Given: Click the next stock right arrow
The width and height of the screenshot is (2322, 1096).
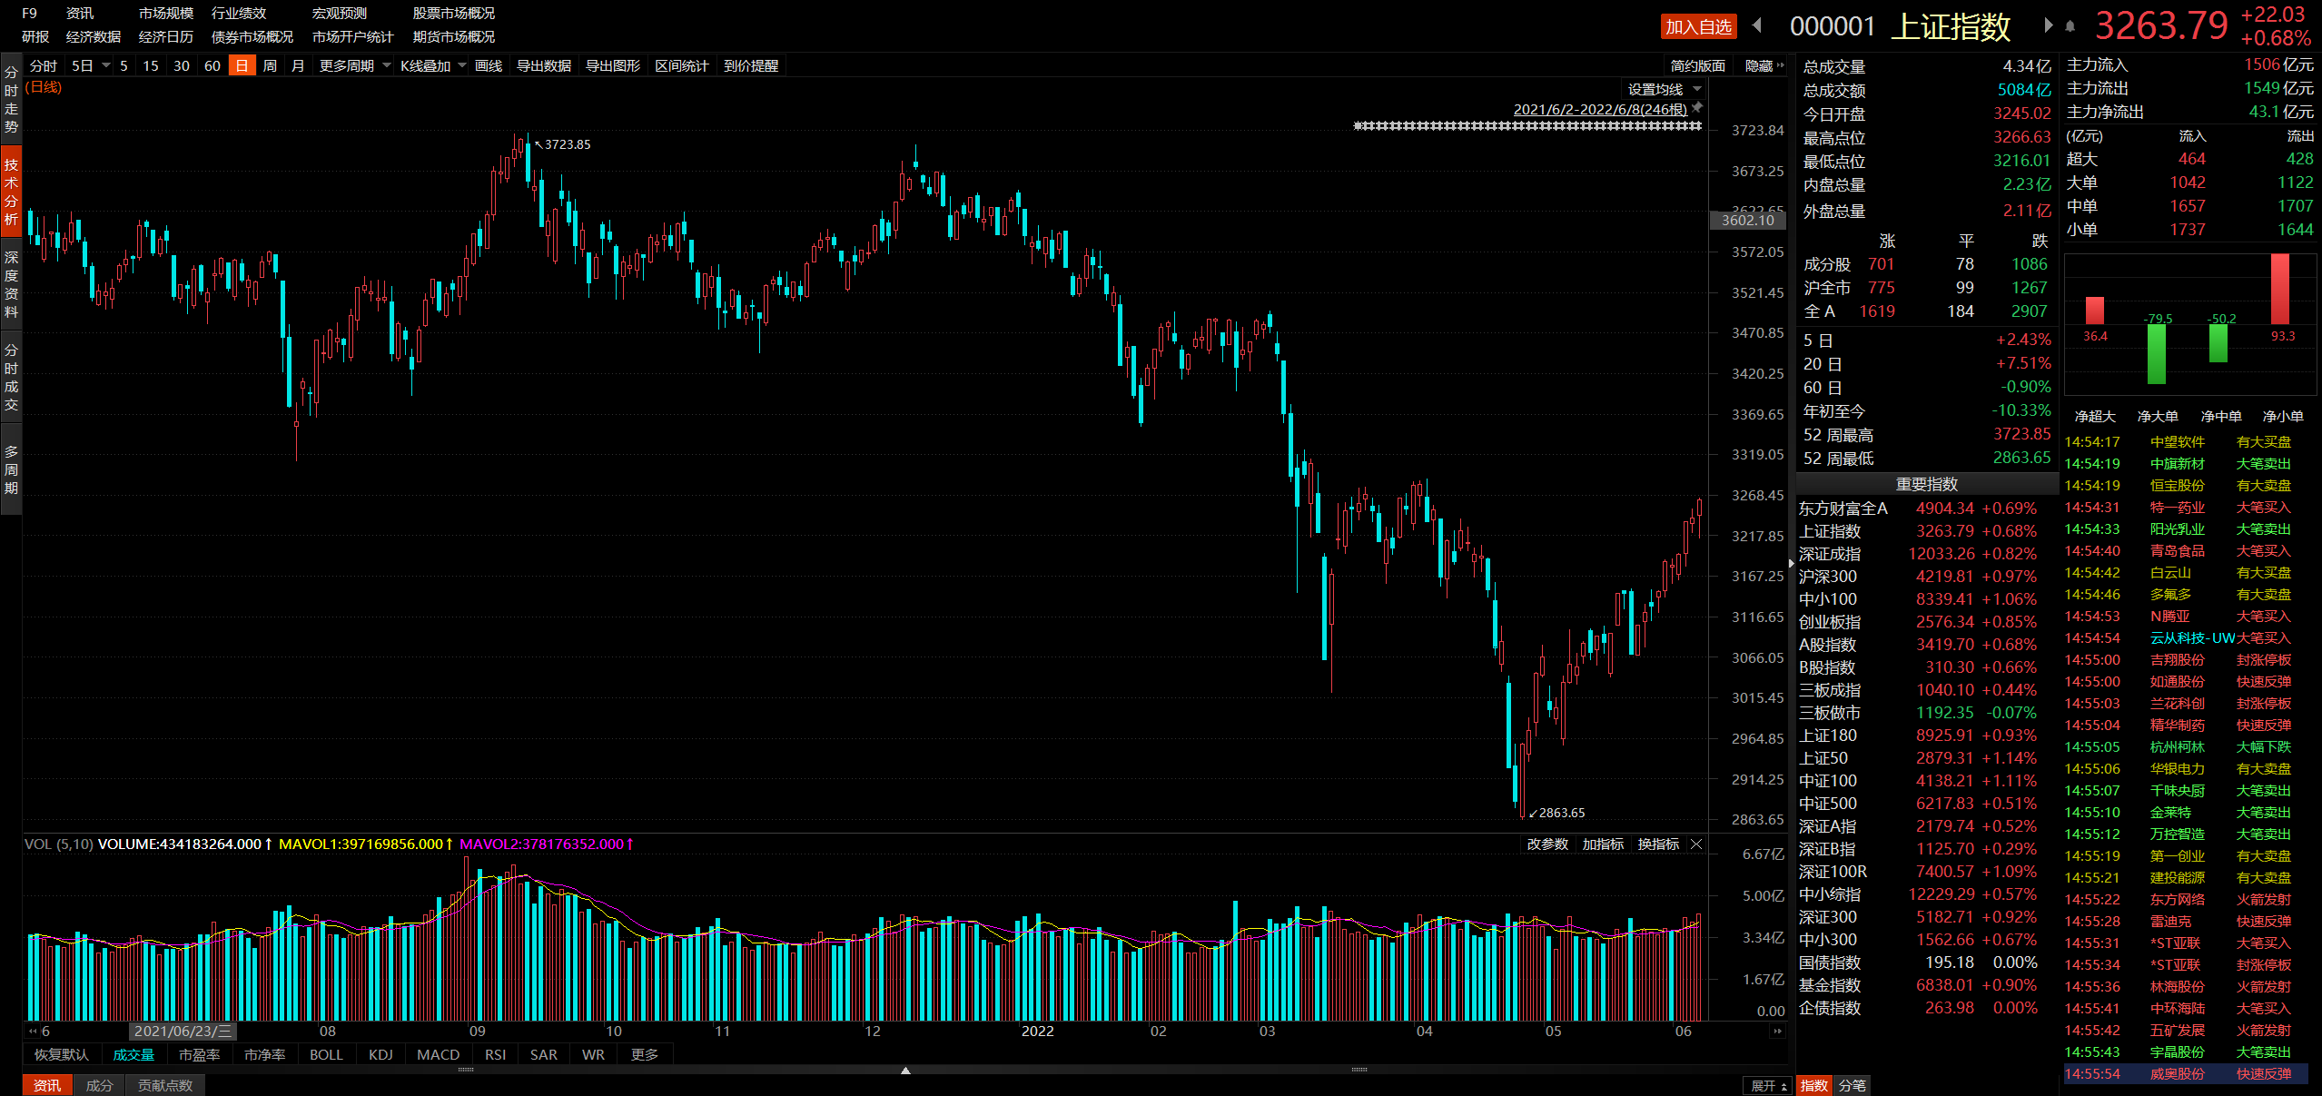Looking at the screenshot, I should pos(2048,25).
